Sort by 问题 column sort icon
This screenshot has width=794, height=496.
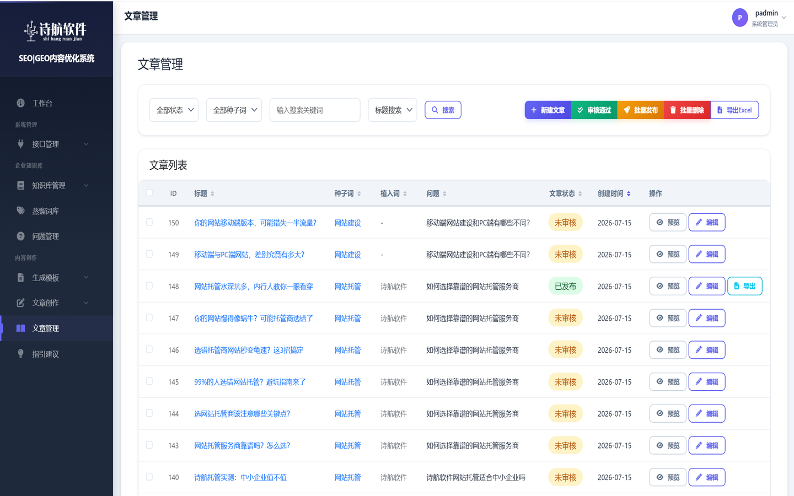pyautogui.click(x=444, y=194)
